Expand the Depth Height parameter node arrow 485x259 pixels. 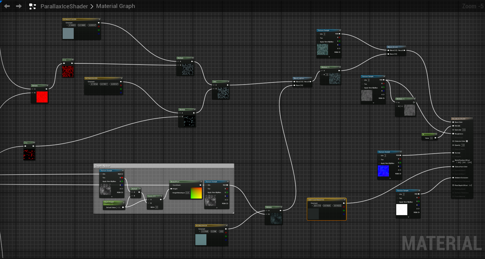point(124,203)
